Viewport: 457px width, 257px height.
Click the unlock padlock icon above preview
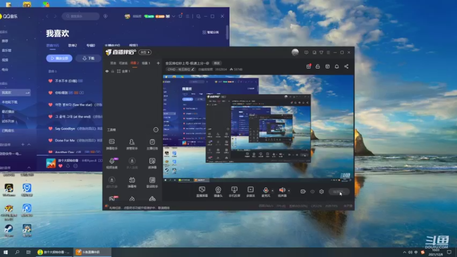click(318, 66)
